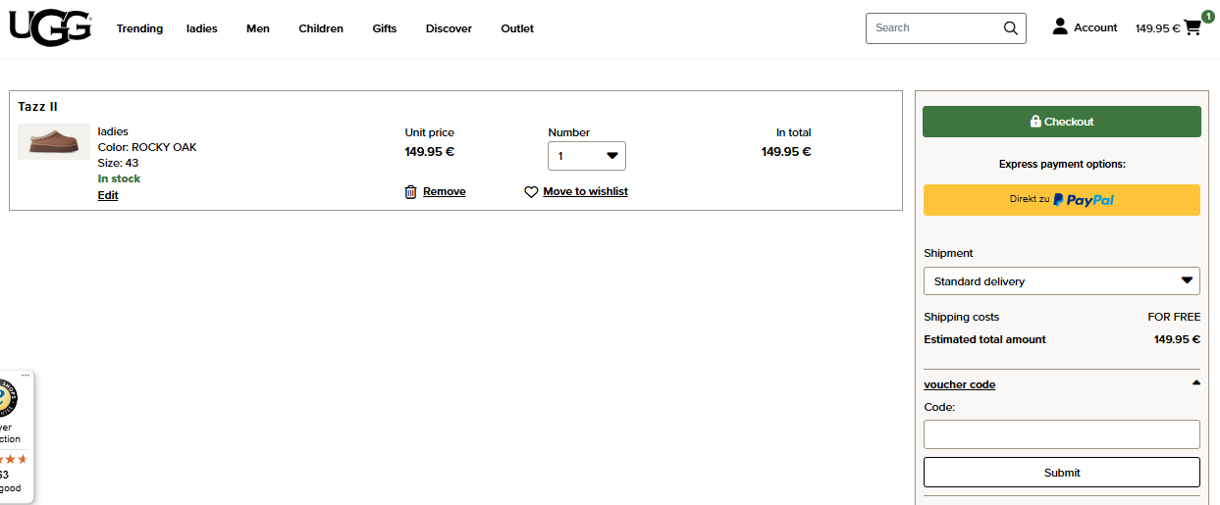The image size is (1220, 505).
Task: Open the Trending menu
Action: click(139, 28)
